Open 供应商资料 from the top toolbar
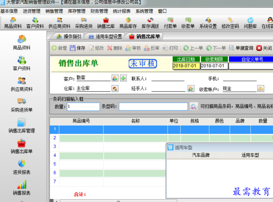Viewport: 273px width, 202px height. coord(59,23)
